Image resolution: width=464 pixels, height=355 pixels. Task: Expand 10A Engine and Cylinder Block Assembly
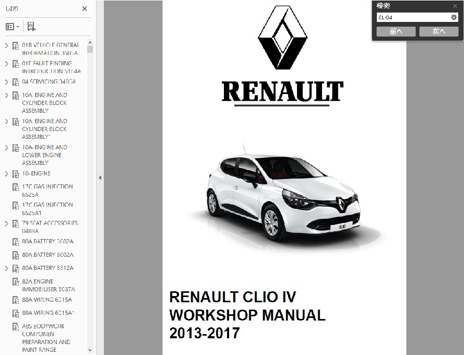[6, 96]
